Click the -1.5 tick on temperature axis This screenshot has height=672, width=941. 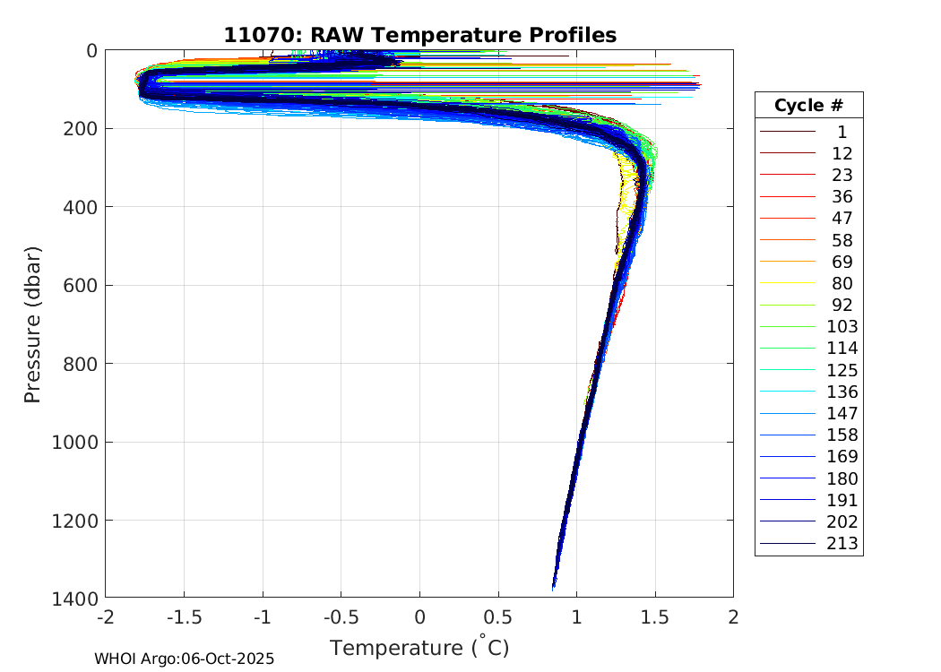[184, 617]
